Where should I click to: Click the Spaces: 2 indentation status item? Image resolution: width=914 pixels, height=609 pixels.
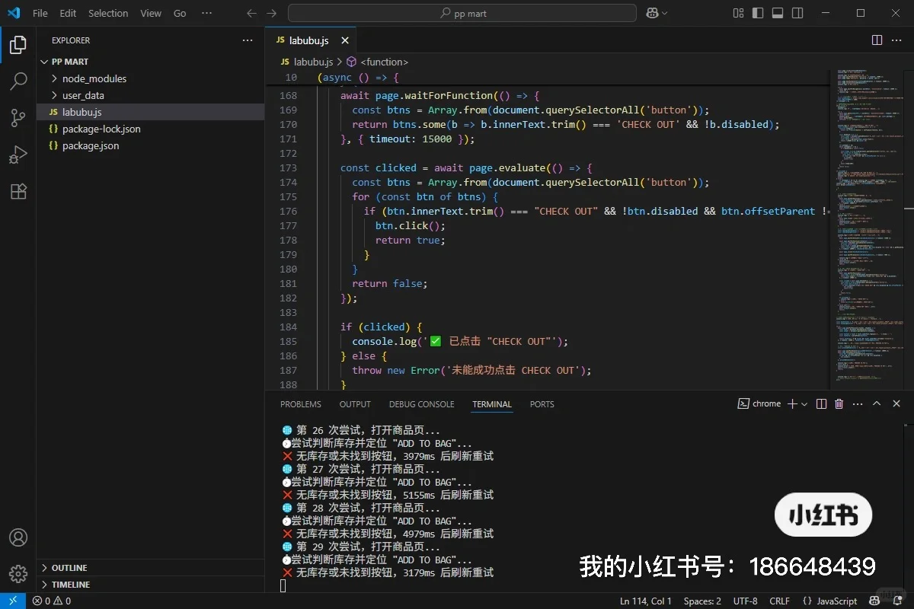(702, 601)
